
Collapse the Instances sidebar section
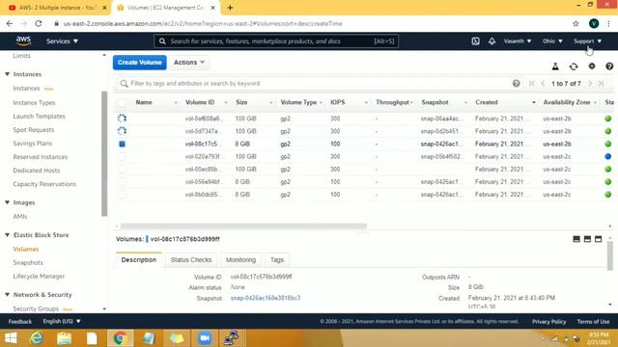click(7, 74)
